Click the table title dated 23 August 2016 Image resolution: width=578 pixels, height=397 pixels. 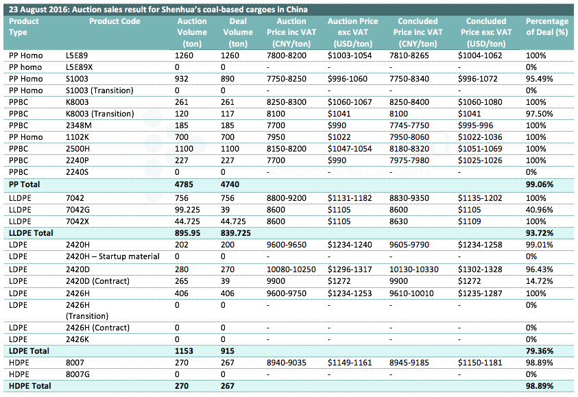158,10
